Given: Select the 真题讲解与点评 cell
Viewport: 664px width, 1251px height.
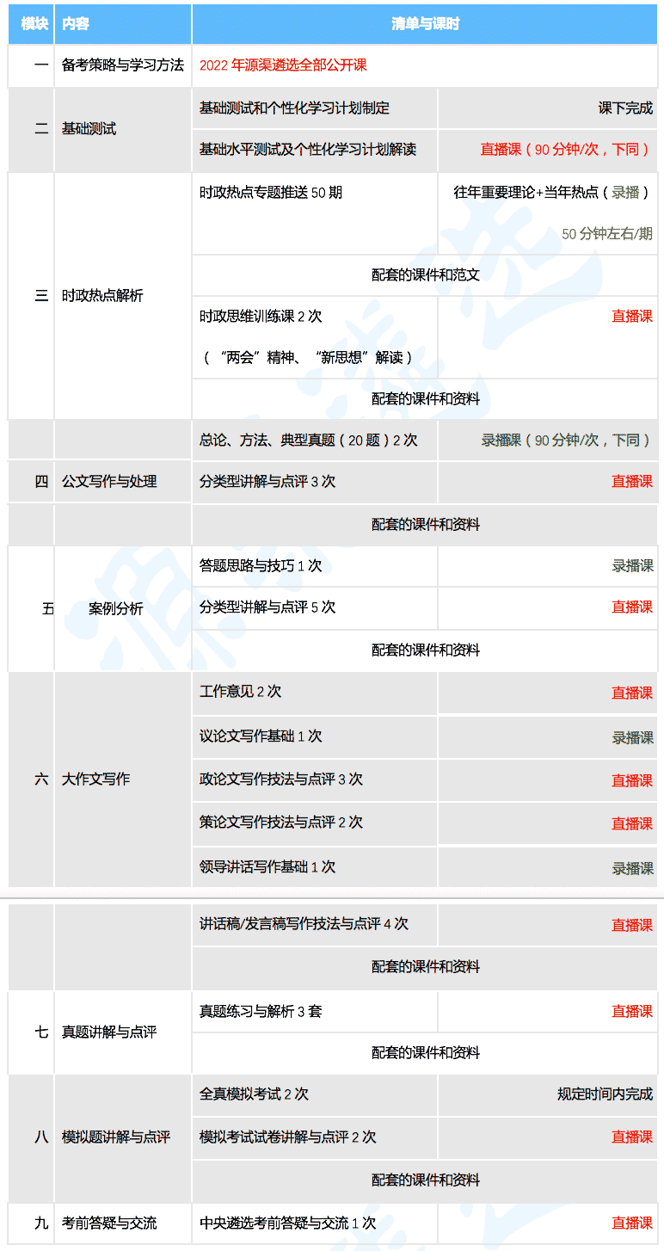Looking at the screenshot, I should (123, 1032).
